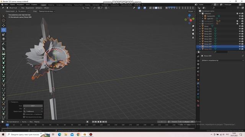Image resolution: width=245 pixels, height=137 pixels.
Task: Hide the Конус.004 object via eye
Action: pos(240,37)
